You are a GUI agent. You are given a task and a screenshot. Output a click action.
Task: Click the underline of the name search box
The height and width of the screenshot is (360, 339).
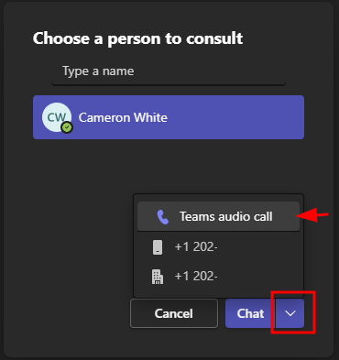[169, 84]
